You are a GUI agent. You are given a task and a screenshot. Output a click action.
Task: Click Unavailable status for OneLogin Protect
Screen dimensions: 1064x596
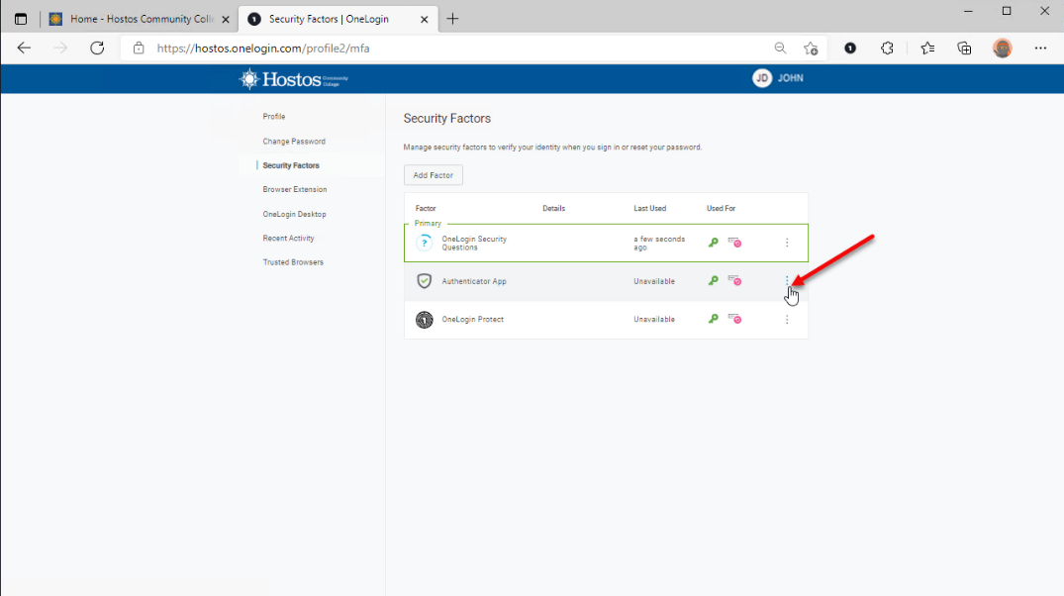tap(654, 319)
